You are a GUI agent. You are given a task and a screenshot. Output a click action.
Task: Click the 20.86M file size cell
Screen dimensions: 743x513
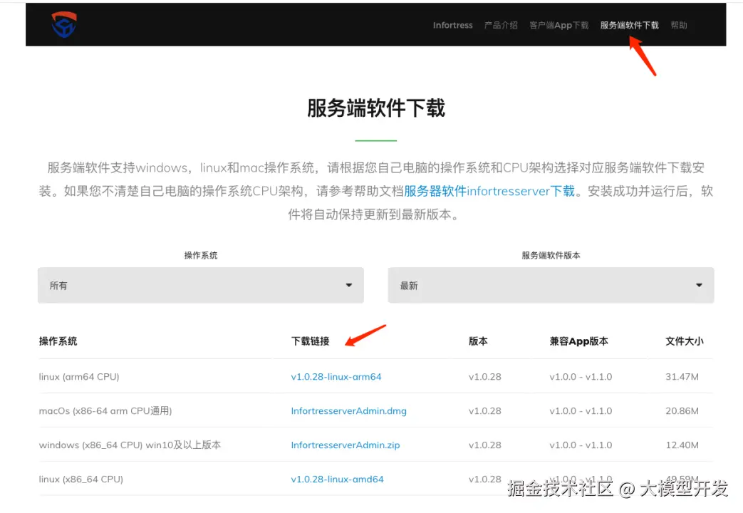pyautogui.click(x=682, y=411)
